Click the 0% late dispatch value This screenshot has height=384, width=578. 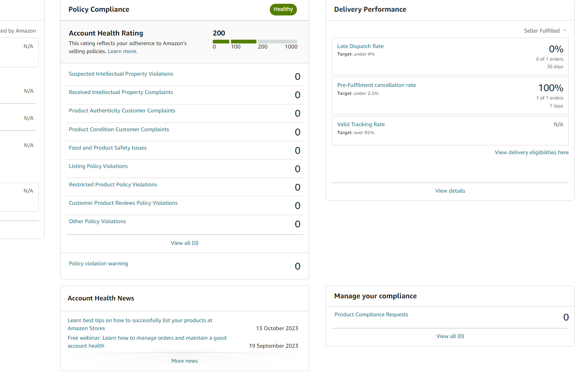coord(556,49)
